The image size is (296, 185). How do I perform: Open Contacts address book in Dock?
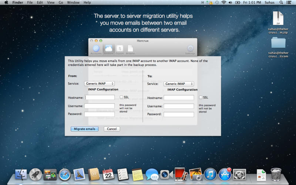[x=94, y=174]
